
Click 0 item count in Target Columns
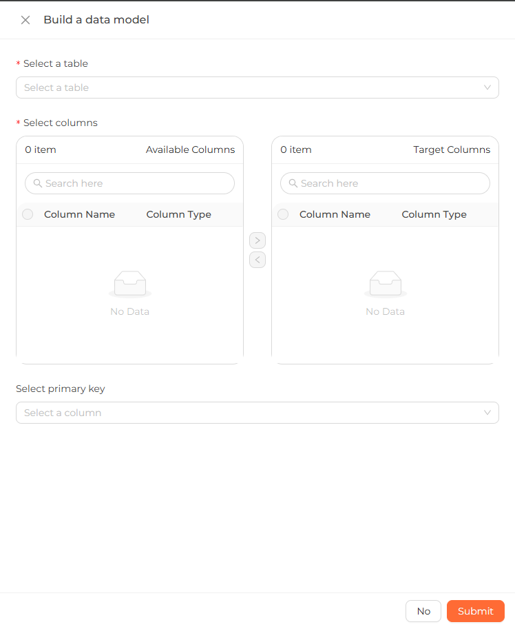296,149
